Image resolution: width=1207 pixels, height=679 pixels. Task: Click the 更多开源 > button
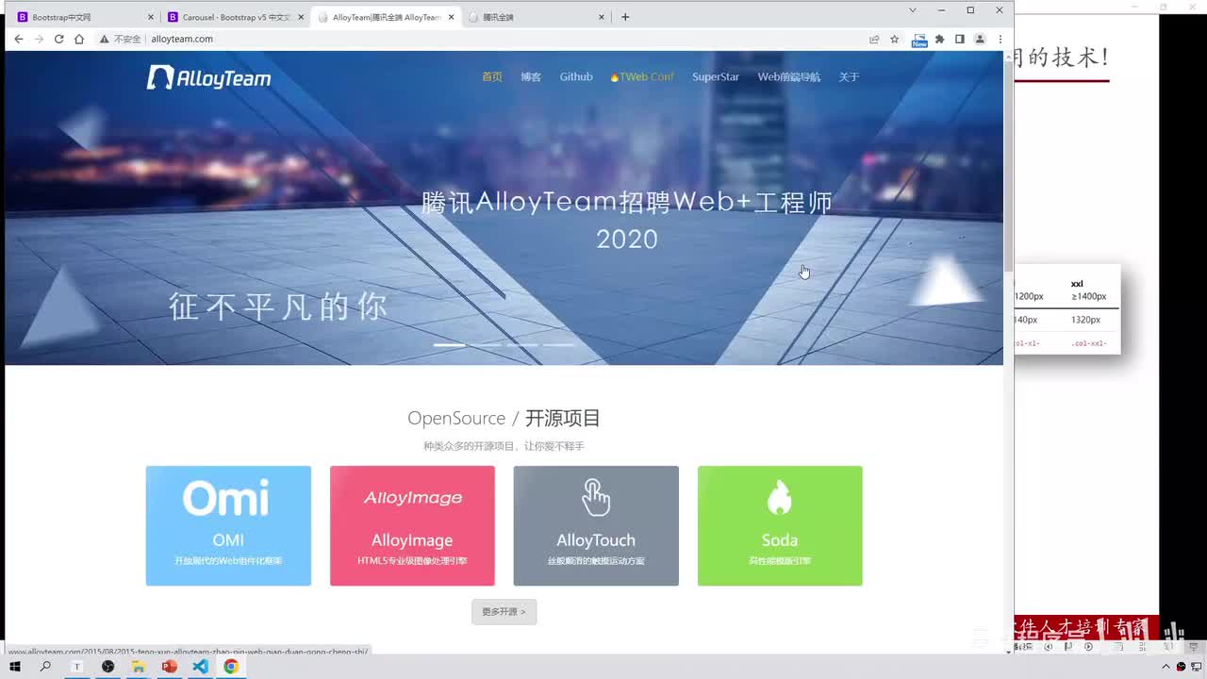click(x=504, y=611)
